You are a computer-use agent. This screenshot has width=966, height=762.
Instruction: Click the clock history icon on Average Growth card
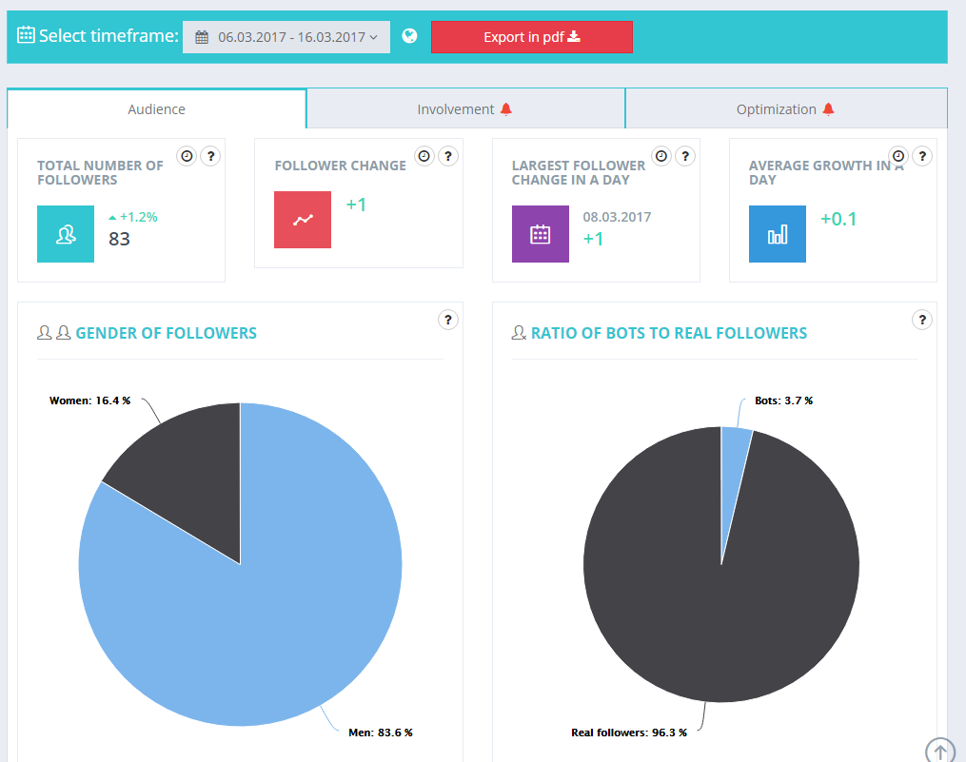pyautogui.click(x=897, y=156)
